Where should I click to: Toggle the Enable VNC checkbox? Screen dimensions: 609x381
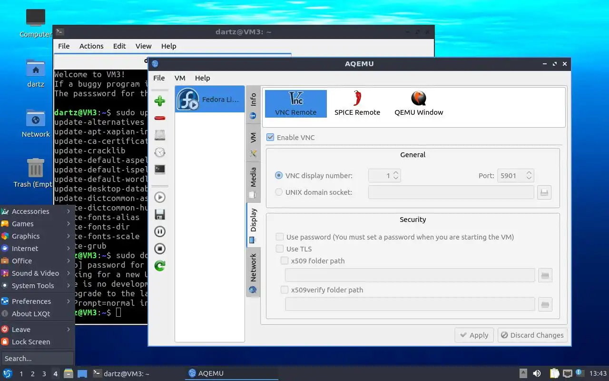[270, 137]
